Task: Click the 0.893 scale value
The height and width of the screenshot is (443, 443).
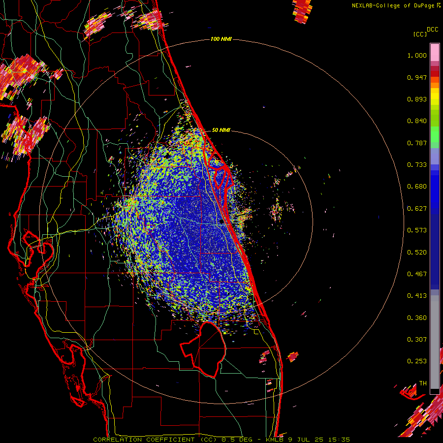Action: coord(417,99)
